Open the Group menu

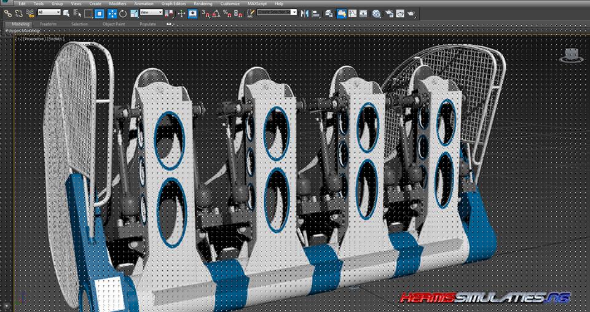click(57, 4)
